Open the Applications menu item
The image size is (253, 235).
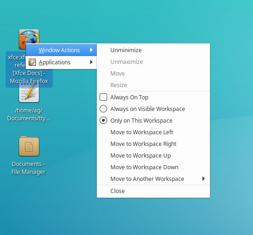pyautogui.click(x=61, y=62)
